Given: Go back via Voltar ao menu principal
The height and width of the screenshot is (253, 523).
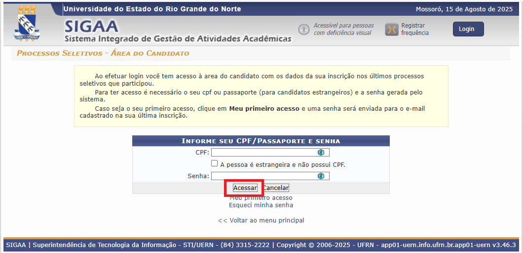Looking at the screenshot, I should (261, 221).
